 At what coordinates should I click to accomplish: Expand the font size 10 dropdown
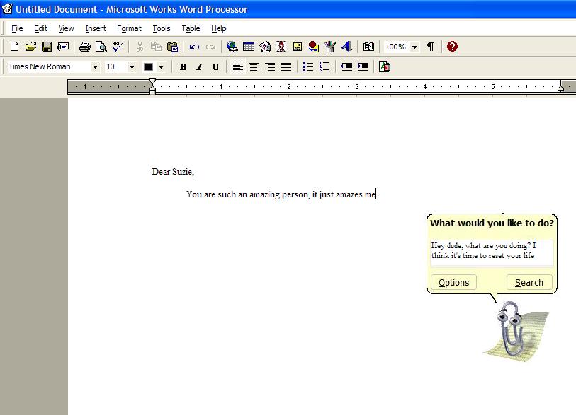(132, 66)
